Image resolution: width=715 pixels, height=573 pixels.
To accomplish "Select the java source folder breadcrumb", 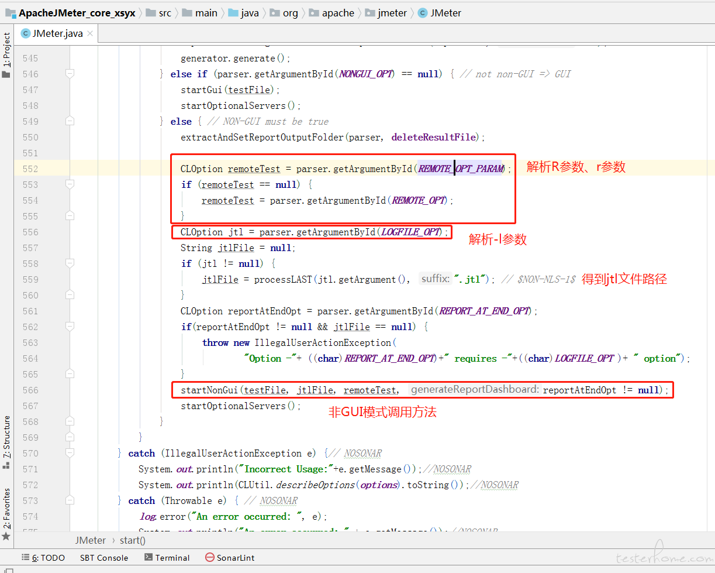I will [x=243, y=12].
